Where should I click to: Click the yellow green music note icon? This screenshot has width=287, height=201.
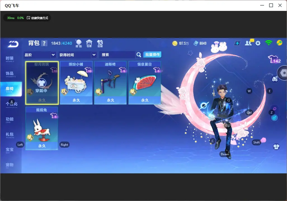[279, 43]
